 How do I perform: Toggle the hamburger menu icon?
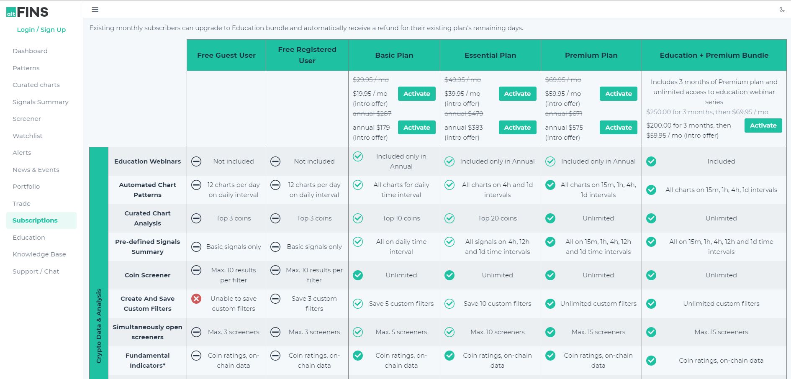click(x=95, y=10)
